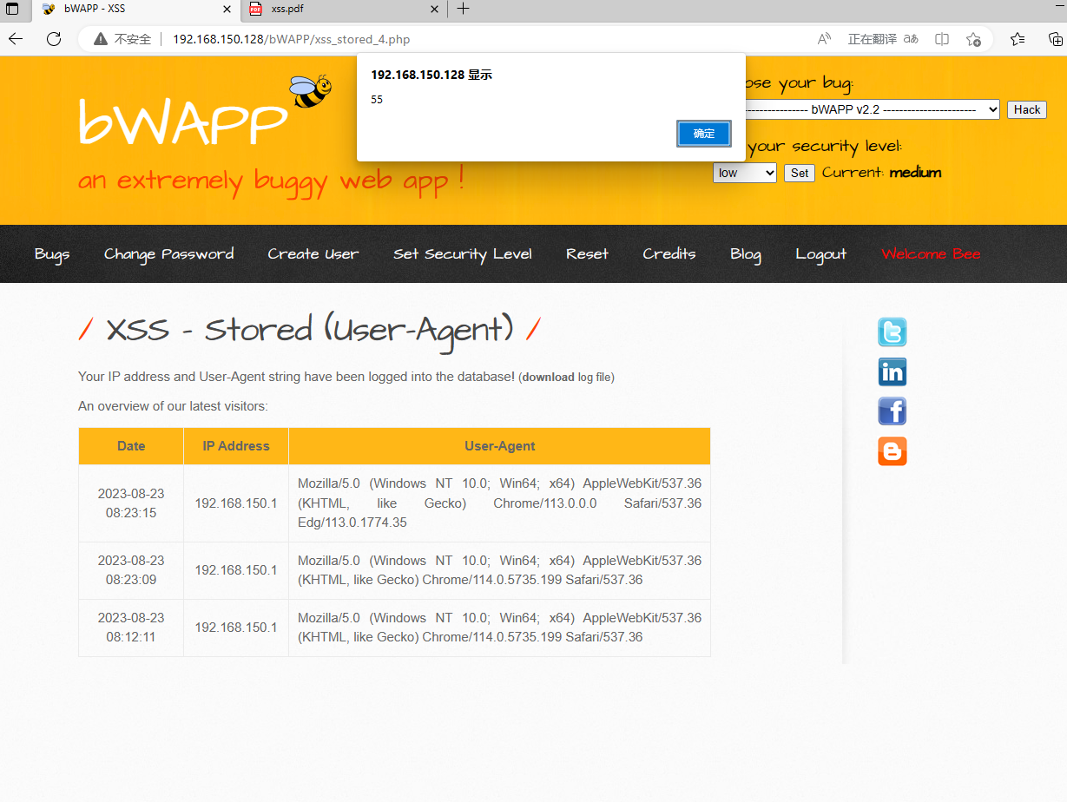1067x802 pixels.
Task: Open the Twitter icon in sidebar
Action: (892, 332)
